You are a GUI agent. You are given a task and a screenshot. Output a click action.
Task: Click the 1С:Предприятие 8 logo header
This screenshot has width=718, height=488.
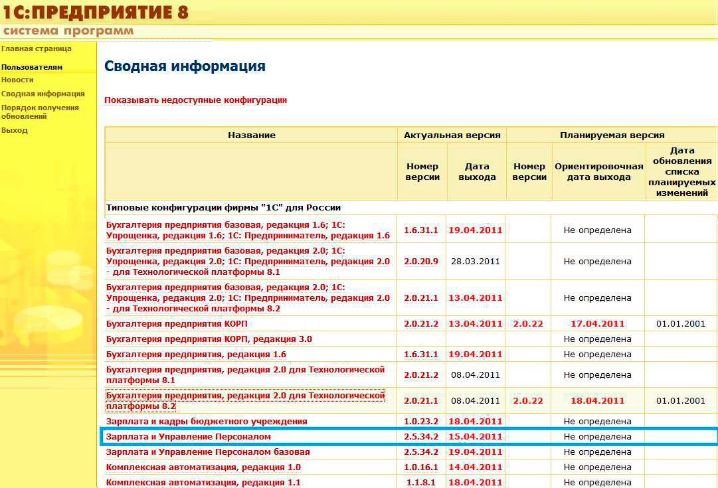click(x=96, y=12)
